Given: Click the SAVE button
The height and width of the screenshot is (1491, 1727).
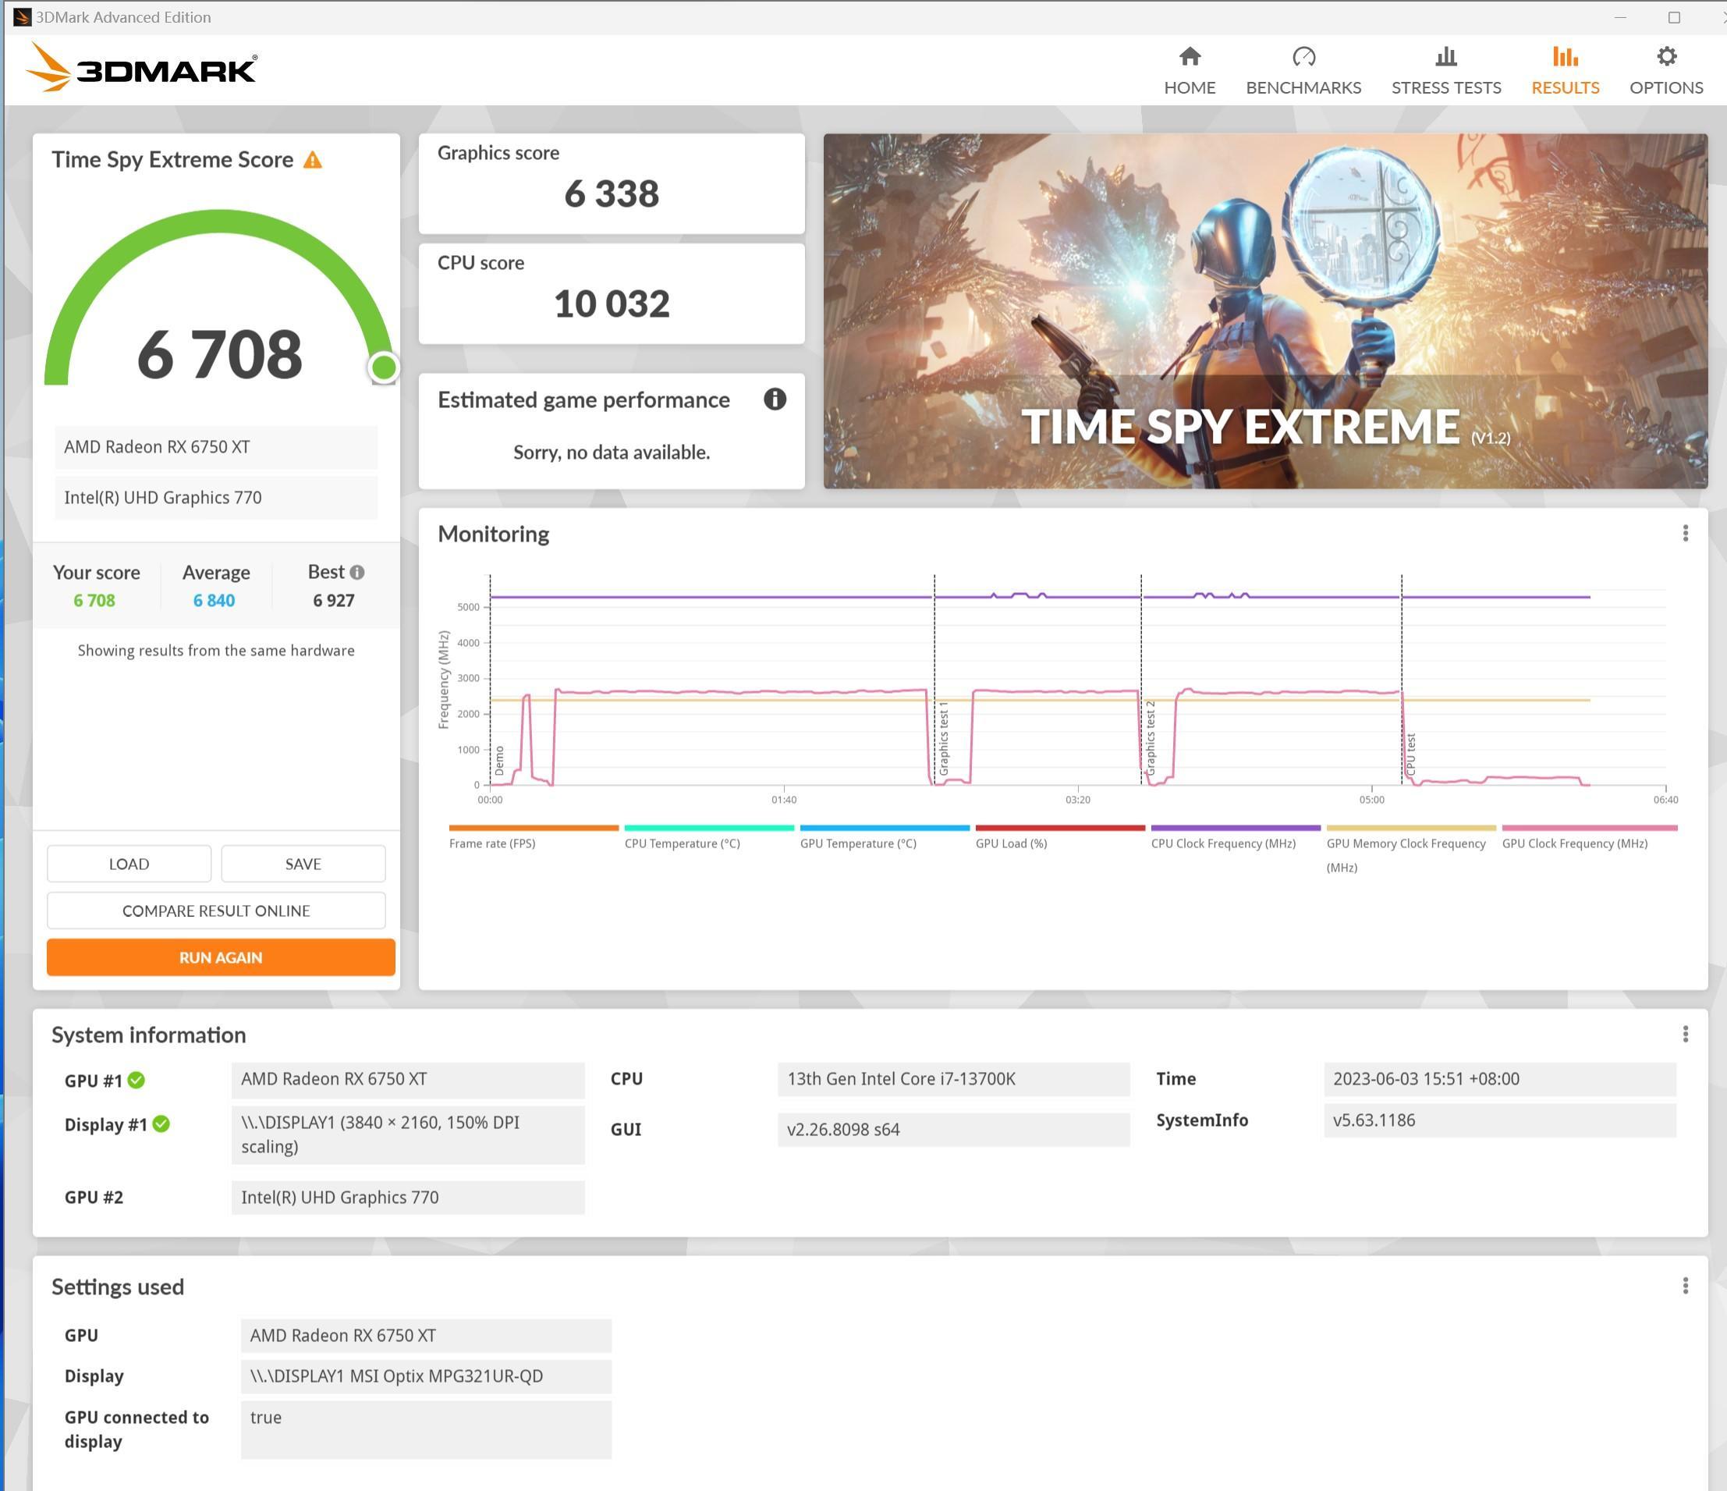Looking at the screenshot, I should click(303, 864).
